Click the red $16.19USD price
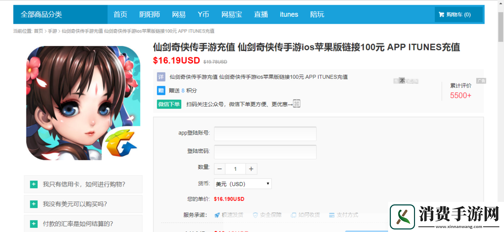Viewport: 504px width, 232px height. click(177, 60)
